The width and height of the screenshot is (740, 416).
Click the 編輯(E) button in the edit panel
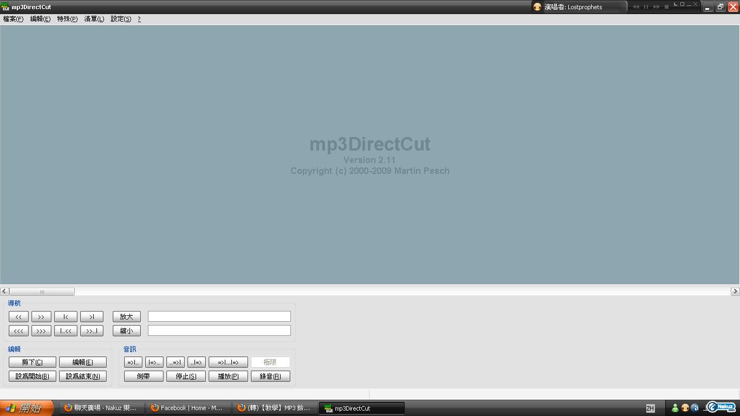(83, 362)
